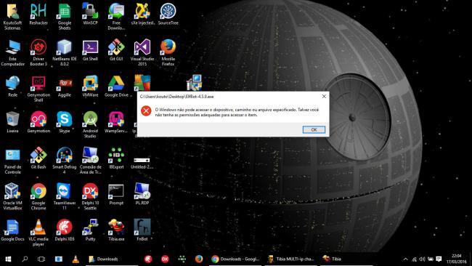Image resolution: width=472 pixels, height=266 pixels.
Task: Open Task View from the taskbar
Action: click(41, 259)
